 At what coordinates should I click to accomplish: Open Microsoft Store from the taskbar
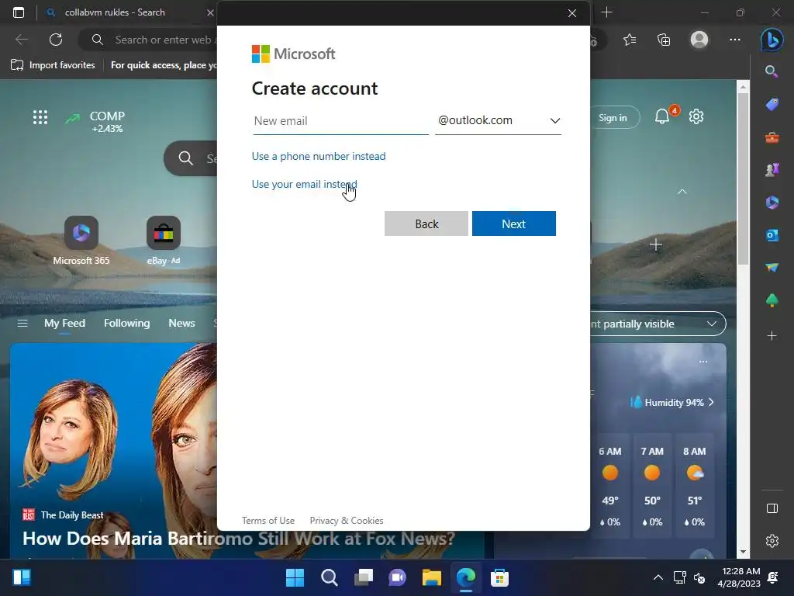click(499, 577)
